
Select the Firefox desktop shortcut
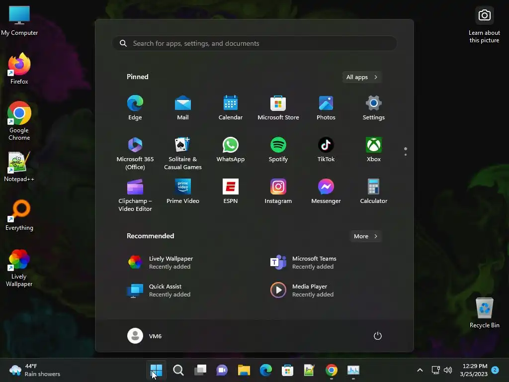coord(19,69)
